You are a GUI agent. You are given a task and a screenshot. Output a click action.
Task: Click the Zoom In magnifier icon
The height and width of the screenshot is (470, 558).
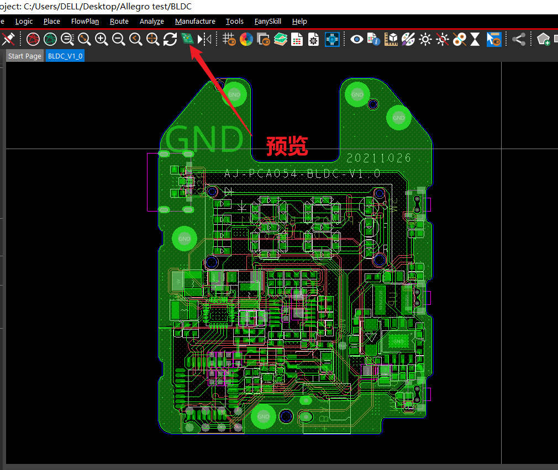click(x=101, y=39)
